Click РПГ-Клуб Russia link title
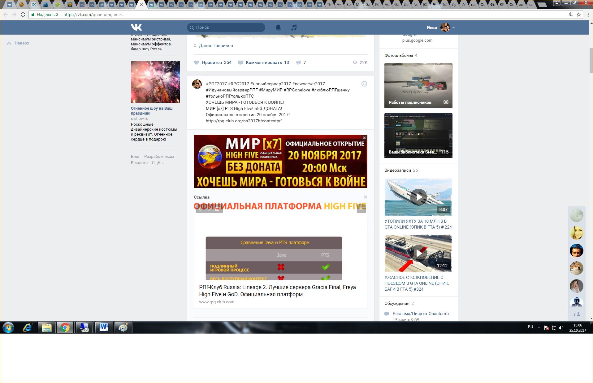Image resolution: width=593 pixels, height=383 pixels. [277, 291]
